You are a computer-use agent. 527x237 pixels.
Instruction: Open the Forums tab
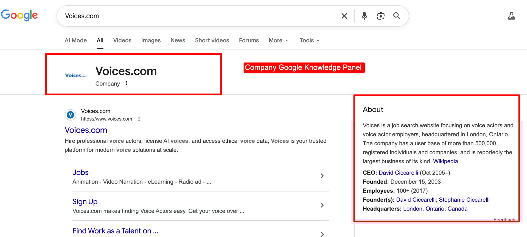click(249, 40)
